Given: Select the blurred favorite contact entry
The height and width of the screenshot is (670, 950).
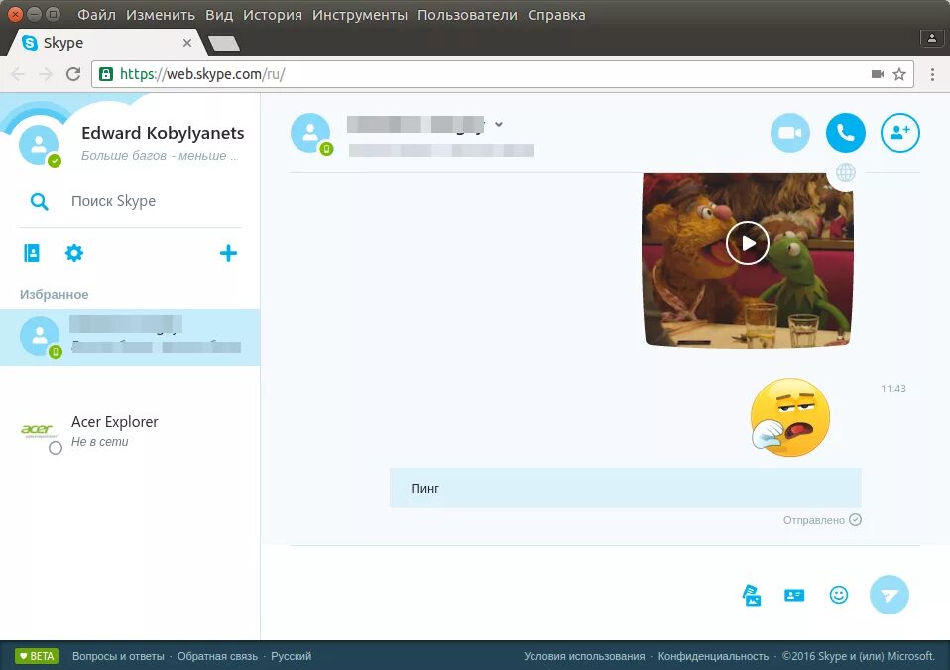Looking at the screenshot, I should coord(130,337).
